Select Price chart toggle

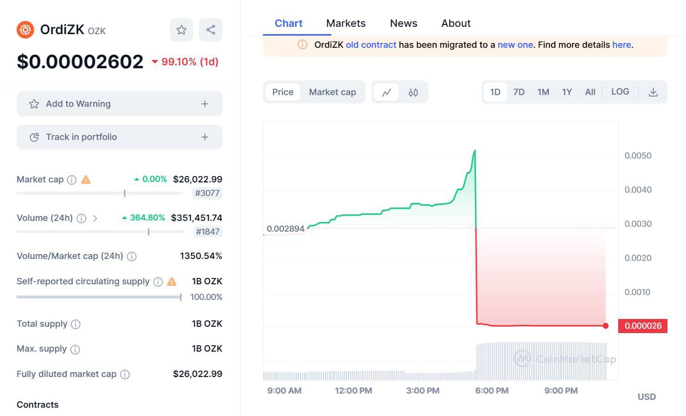click(283, 92)
